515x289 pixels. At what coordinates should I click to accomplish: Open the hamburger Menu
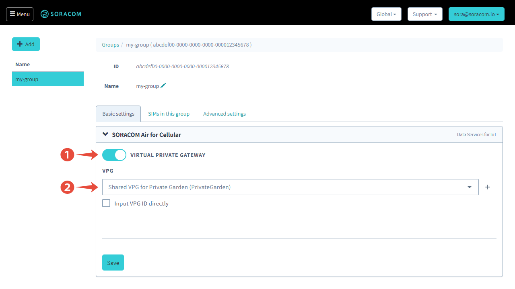[x=19, y=14]
